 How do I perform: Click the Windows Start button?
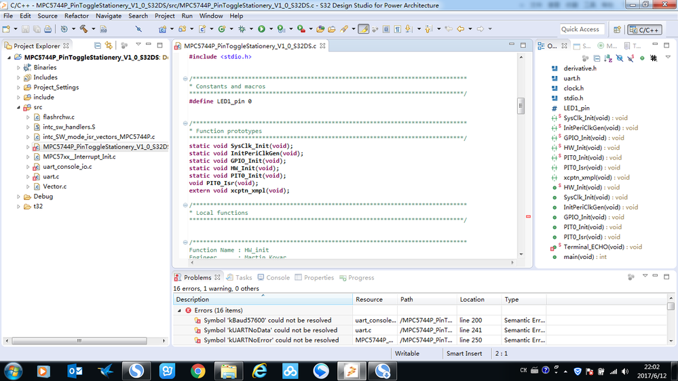(13, 371)
